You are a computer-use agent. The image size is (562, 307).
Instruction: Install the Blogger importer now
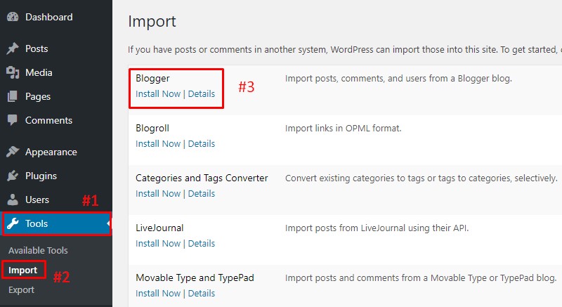[158, 94]
